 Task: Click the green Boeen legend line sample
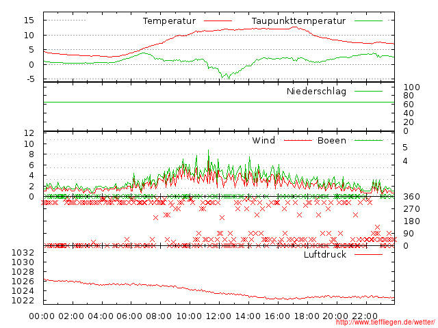[368, 140]
